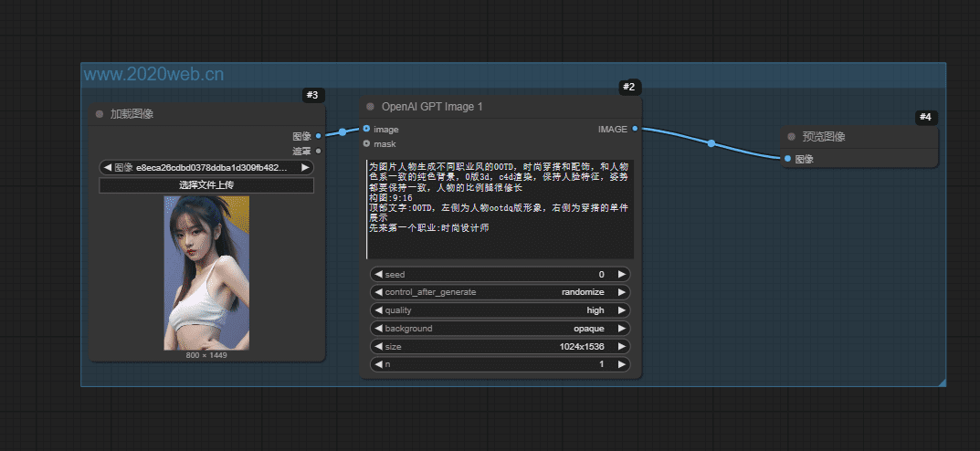Image resolution: width=980 pixels, height=451 pixels.
Task: Click the #2 node badge
Action: click(x=628, y=88)
